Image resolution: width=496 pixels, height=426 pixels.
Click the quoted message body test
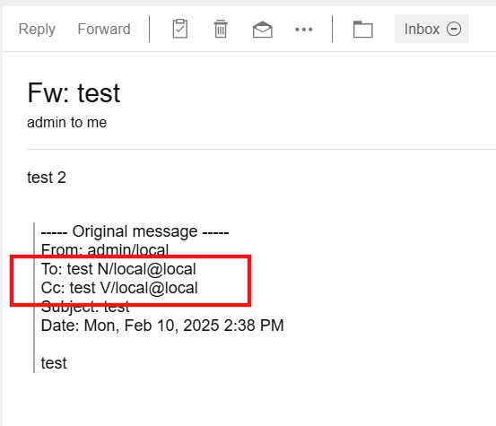tap(54, 363)
